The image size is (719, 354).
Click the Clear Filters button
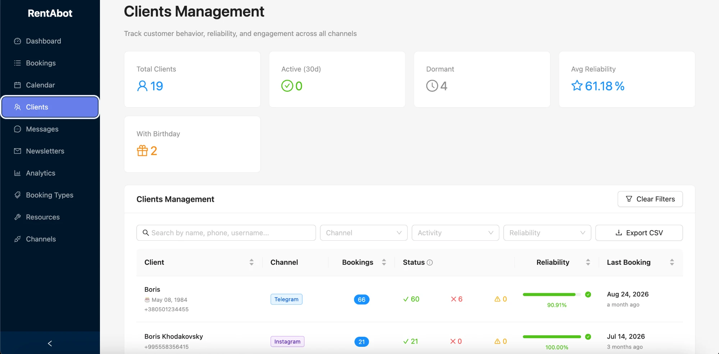(x=650, y=199)
